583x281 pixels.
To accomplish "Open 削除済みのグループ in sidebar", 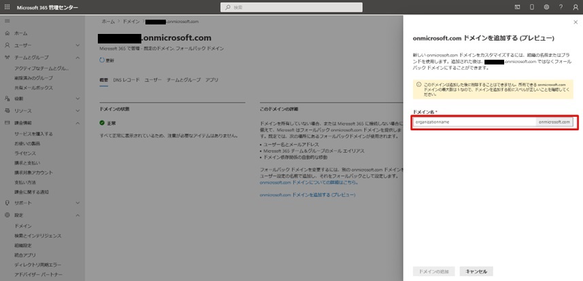I will [33, 78].
